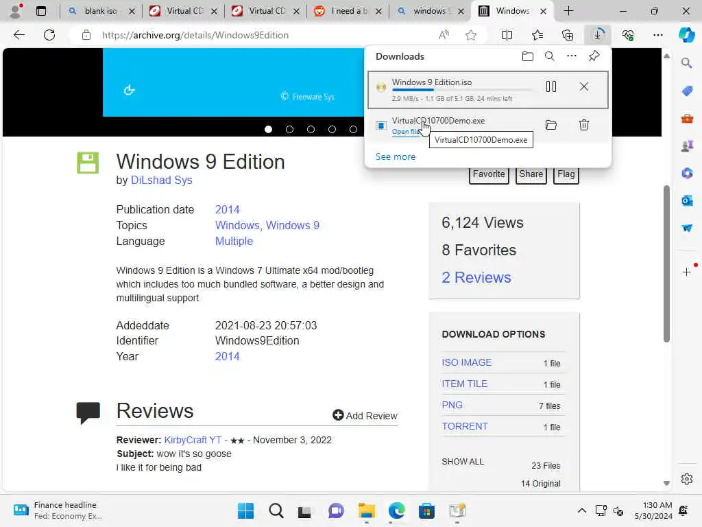Open the tab actions menu
Image resolution: width=702 pixels, height=527 pixels.
(40, 11)
